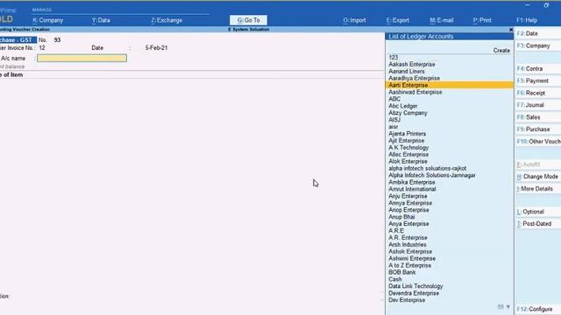This screenshot has height=315, width=561.
Task: Switch to F8: Sales voucher
Action: point(538,117)
